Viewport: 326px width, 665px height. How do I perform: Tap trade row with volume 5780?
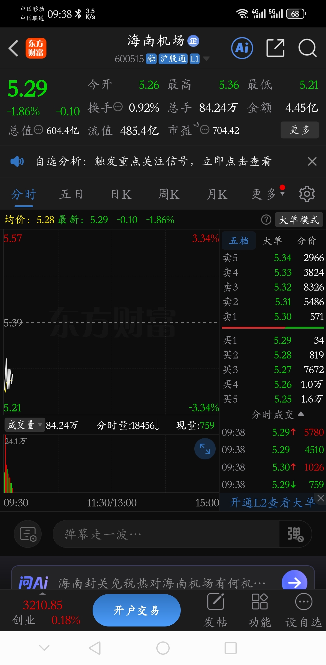(273, 432)
